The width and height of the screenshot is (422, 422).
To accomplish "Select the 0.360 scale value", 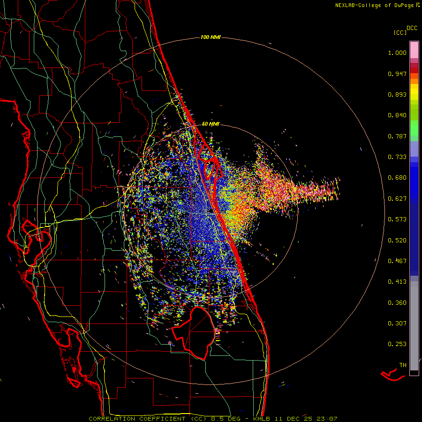I will (397, 303).
